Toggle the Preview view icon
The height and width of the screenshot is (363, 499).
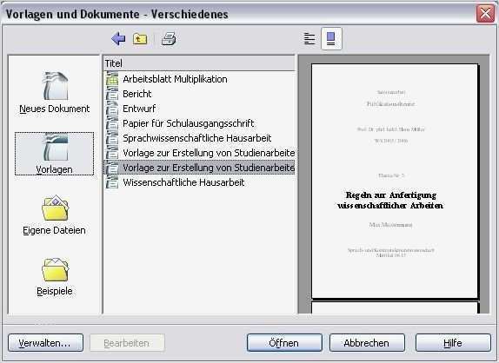(x=331, y=39)
